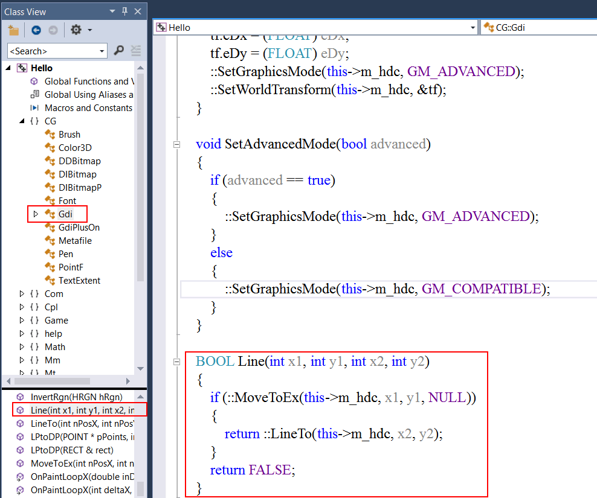Expand the Math namespace
Image resolution: width=597 pixels, height=498 pixels.
(x=22, y=347)
